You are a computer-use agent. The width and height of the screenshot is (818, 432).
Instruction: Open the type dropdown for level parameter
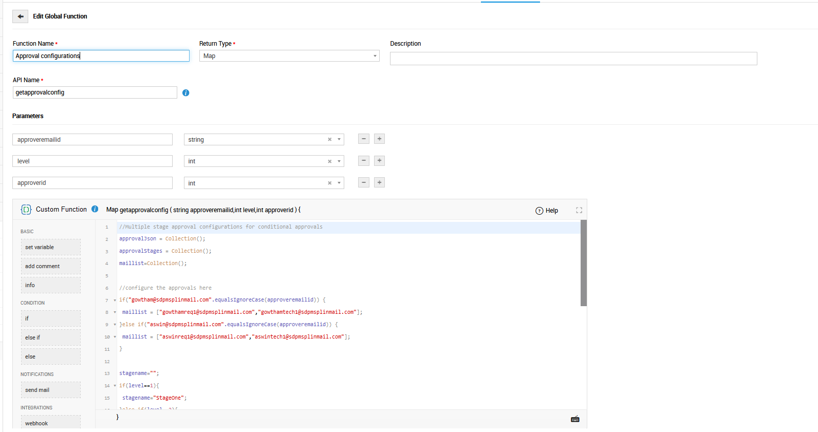(339, 161)
